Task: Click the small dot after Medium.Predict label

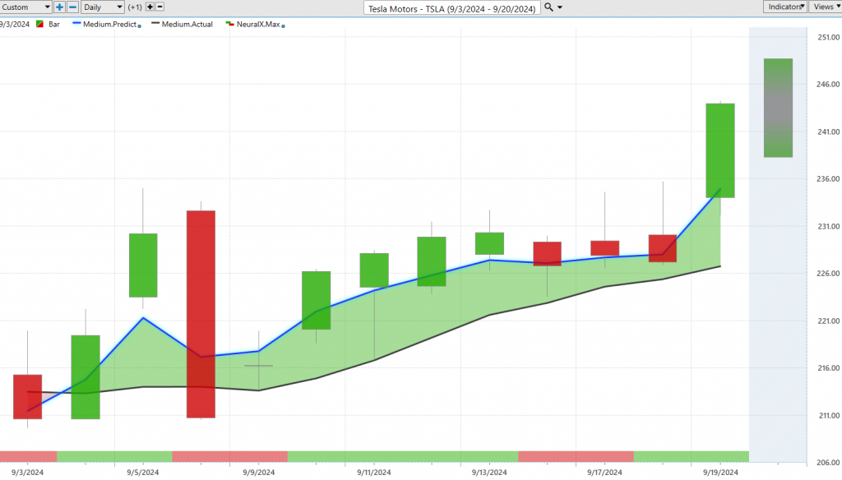Action: point(140,25)
